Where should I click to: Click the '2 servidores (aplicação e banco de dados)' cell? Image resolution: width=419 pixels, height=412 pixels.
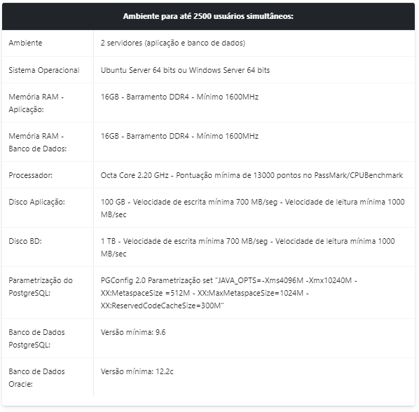(x=173, y=43)
